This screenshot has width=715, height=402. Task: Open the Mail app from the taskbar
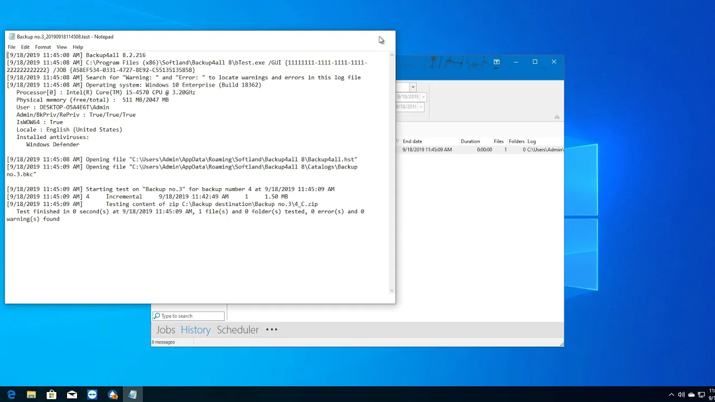point(72,395)
